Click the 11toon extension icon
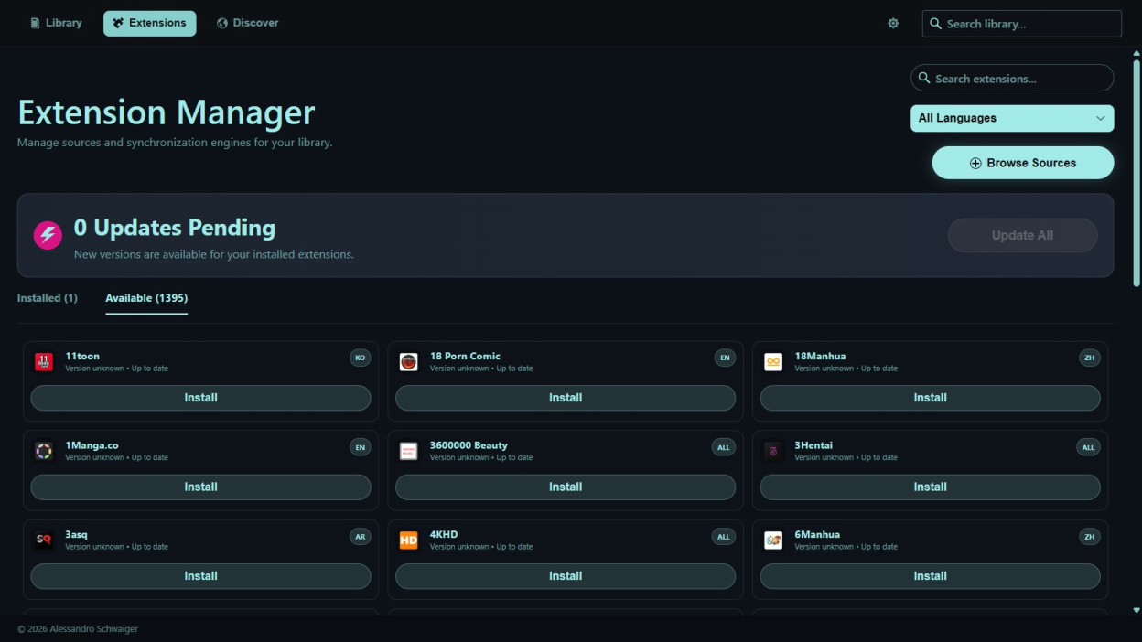Screen dimensions: 1142x642 pos(44,362)
